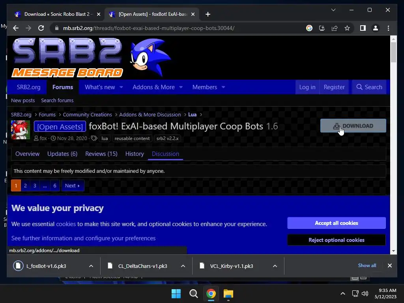Open the Chrome three-dot menu
The height and width of the screenshot is (303, 404).
tap(388, 28)
